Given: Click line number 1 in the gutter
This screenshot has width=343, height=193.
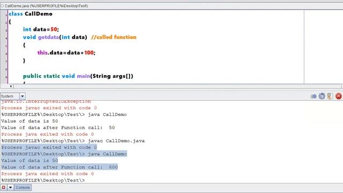Looking at the screenshot, I should pos(6,15).
